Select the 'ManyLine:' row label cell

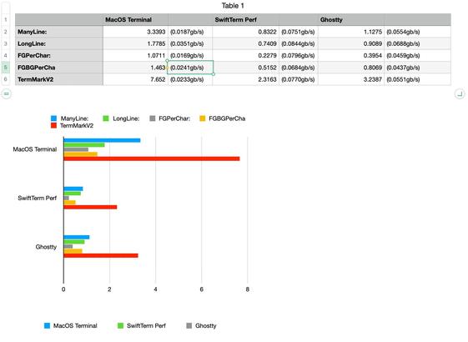tap(59, 32)
